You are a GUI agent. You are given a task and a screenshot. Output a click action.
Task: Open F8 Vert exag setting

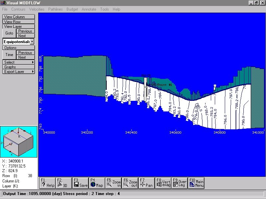tap(163, 183)
